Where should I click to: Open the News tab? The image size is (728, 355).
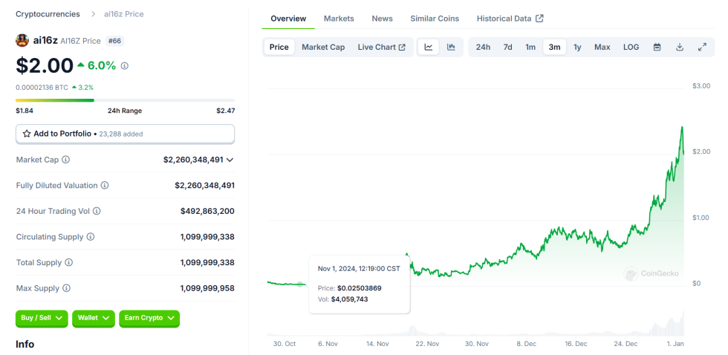tap(382, 19)
